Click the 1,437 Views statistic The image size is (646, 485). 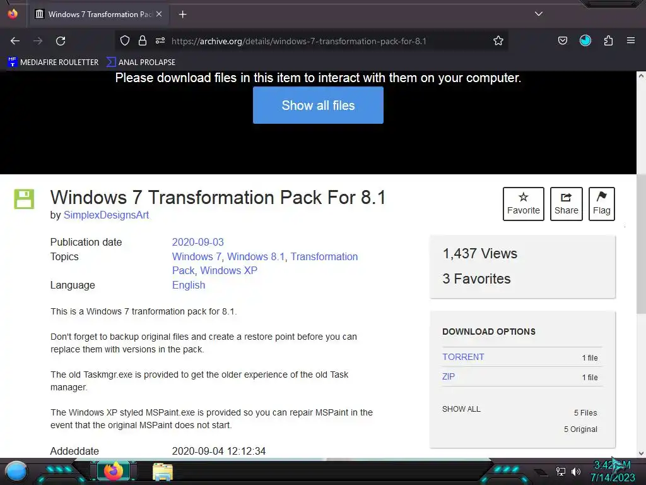point(480,253)
